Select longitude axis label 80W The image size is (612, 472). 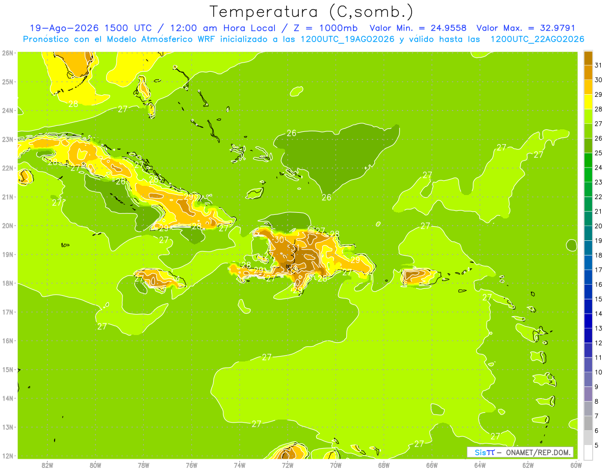coord(95,465)
